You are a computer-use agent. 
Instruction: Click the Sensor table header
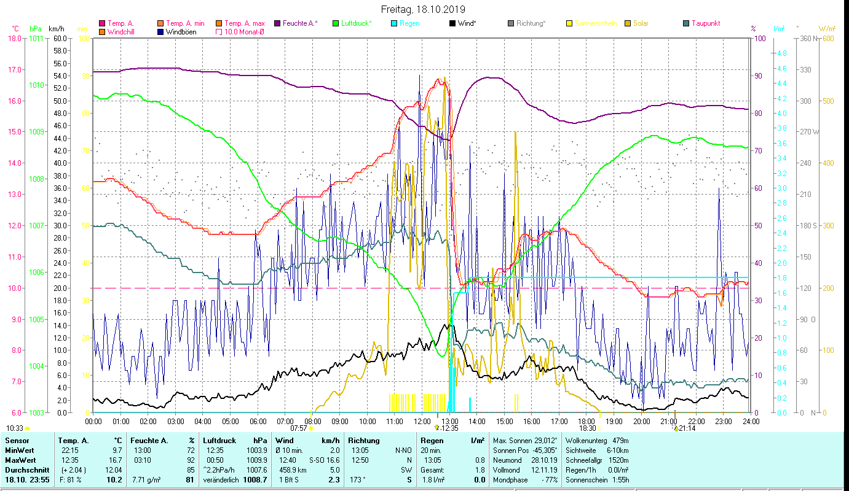coord(17,441)
